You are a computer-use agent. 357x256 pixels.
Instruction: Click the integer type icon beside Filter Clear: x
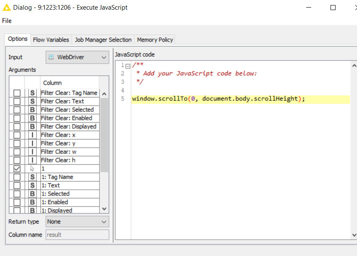(32, 135)
